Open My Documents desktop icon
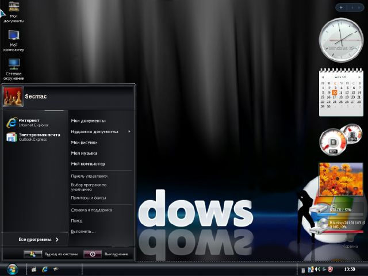 [14, 11]
